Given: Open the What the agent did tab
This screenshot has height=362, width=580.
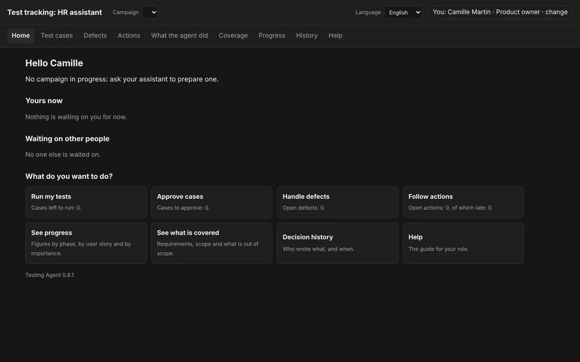Looking at the screenshot, I should 179,35.
